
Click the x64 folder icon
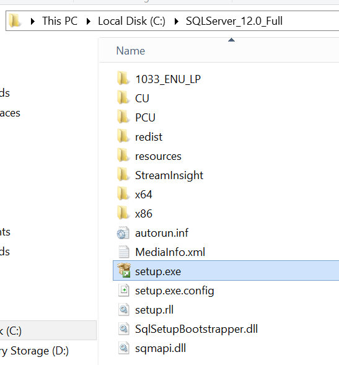(x=123, y=194)
